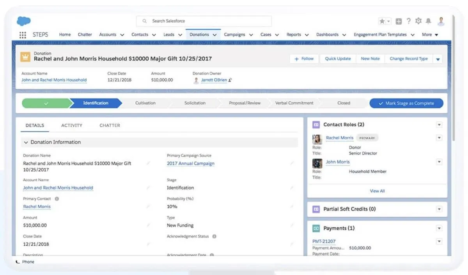The height and width of the screenshot is (275, 468).
Task: Edit Probability field with its pencil icon
Action: 292,206
